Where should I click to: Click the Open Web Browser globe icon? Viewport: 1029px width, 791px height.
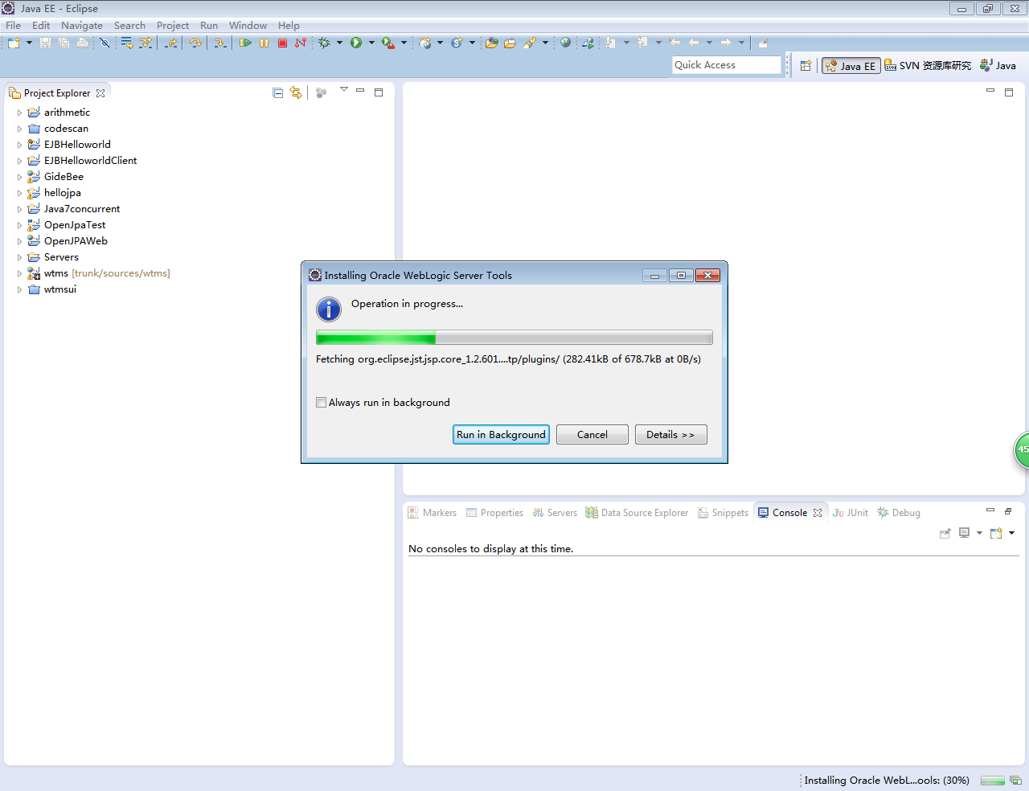(x=565, y=43)
